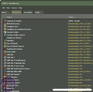Click the Counter-Strike game icon
Screen dimensions: 93x92
[x=5, y=32]
